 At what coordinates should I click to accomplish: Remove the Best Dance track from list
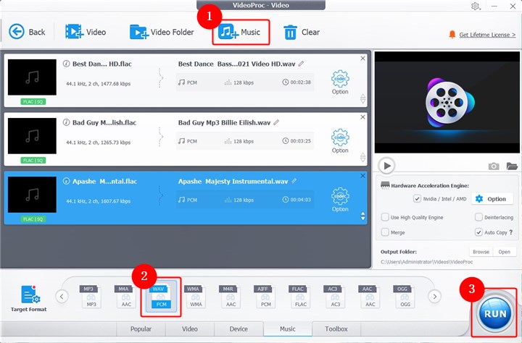click(363, 58)
